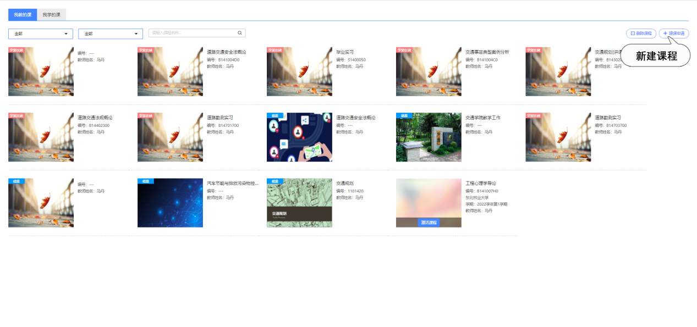Click the 交通事故典型案例分析 course title
Screen dimensions: 697x327
(x=487, y=52)
